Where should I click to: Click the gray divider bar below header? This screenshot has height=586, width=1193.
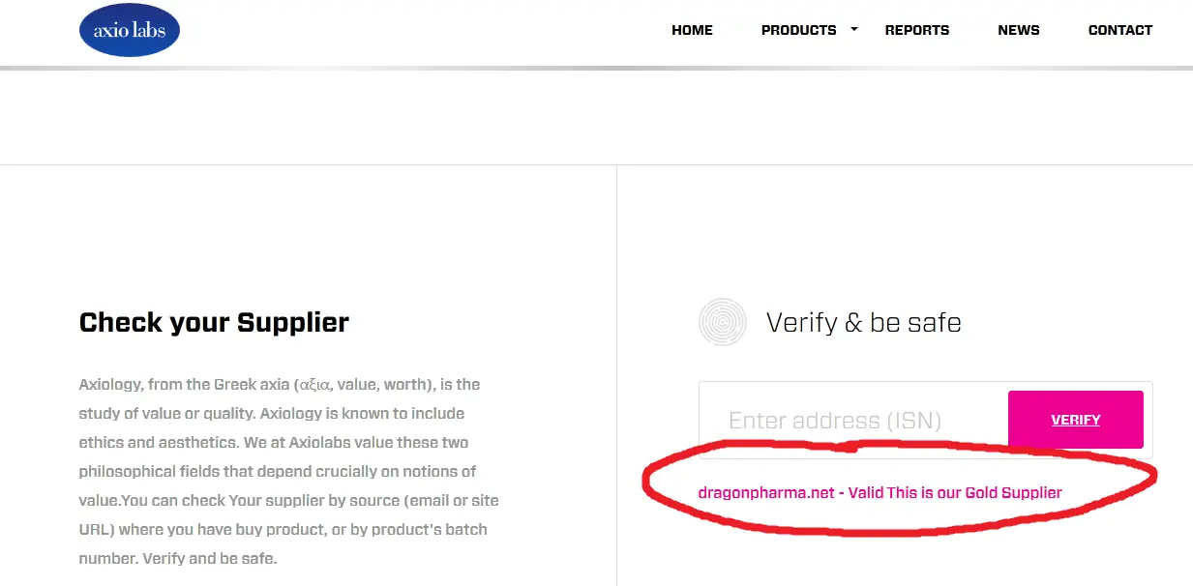pyautogui.click(x=596, y=68)
